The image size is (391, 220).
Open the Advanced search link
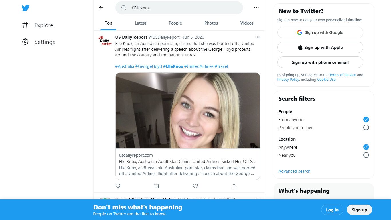pos(294,171)
